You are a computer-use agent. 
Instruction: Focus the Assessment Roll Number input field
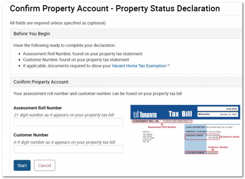(x=69, y=122)
